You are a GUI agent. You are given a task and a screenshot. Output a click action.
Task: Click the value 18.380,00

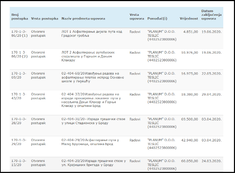pyautogui.click(x=189, y=94)
